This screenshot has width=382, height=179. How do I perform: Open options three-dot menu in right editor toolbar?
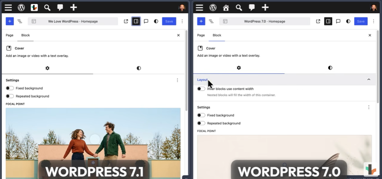coord(373,21)
